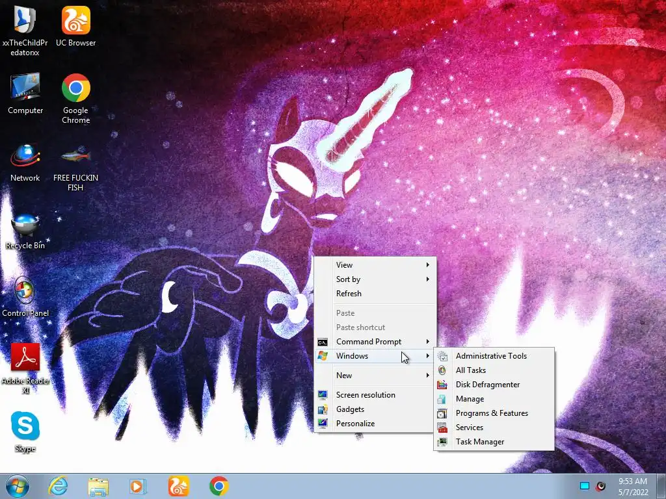Open the New menu entry
Image resolution: width=666 pixels, height=499 pixels.
[x=375, y=376]
